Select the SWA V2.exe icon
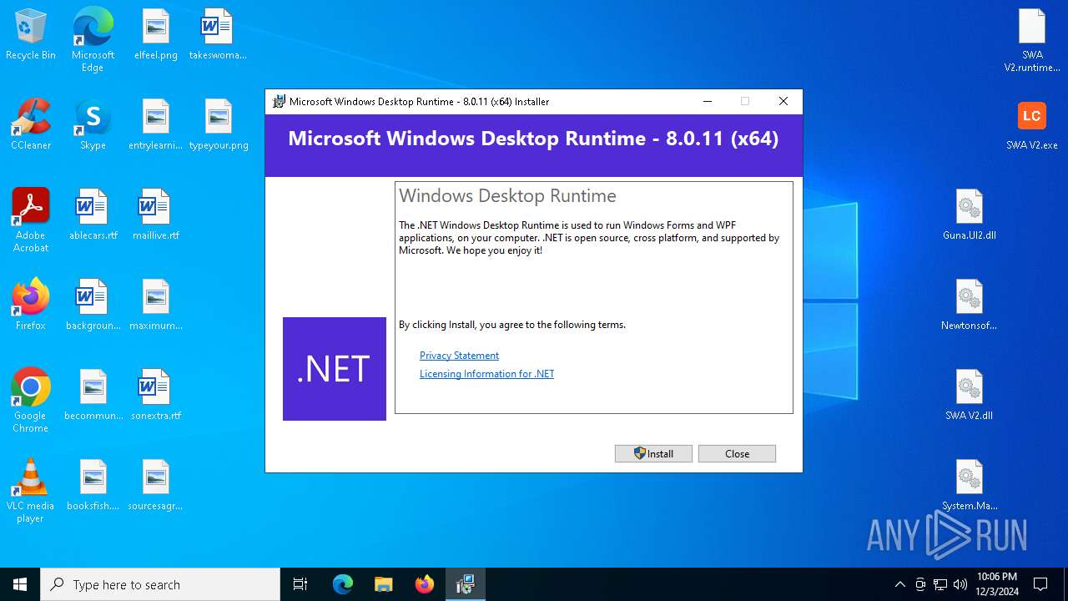 [1032, 125]
